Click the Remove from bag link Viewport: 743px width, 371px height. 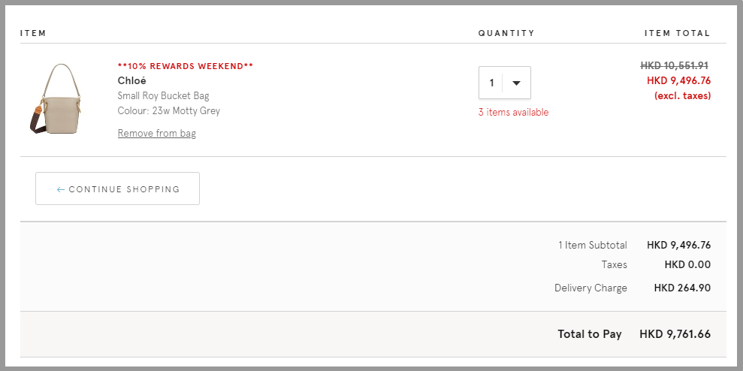click(x=157, y=133)
